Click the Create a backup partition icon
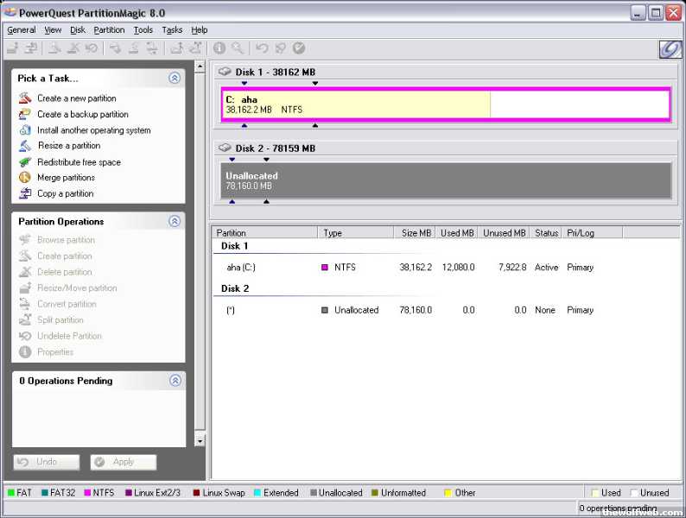This screenshot has width=686, height=518. click(x=25, y=114)
